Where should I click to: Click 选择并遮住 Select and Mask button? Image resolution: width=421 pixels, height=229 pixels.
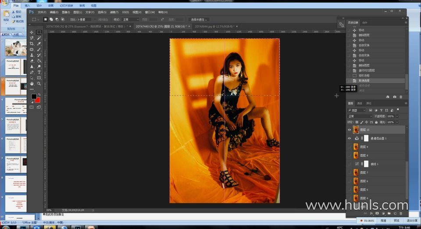click(199, 20)
